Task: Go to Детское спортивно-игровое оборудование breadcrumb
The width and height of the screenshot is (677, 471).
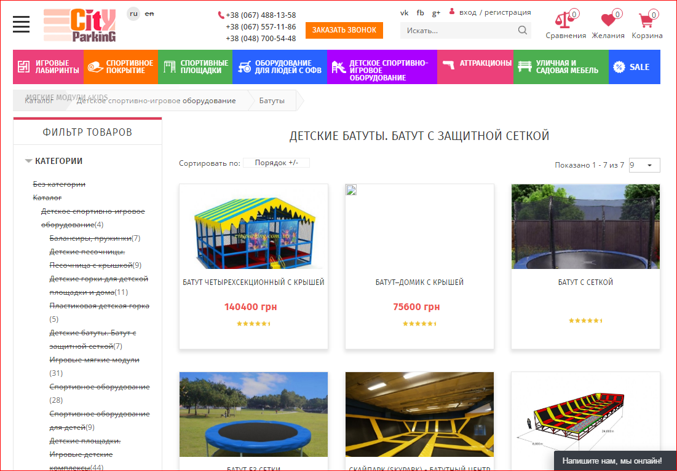Action: [x=156, y=101]
